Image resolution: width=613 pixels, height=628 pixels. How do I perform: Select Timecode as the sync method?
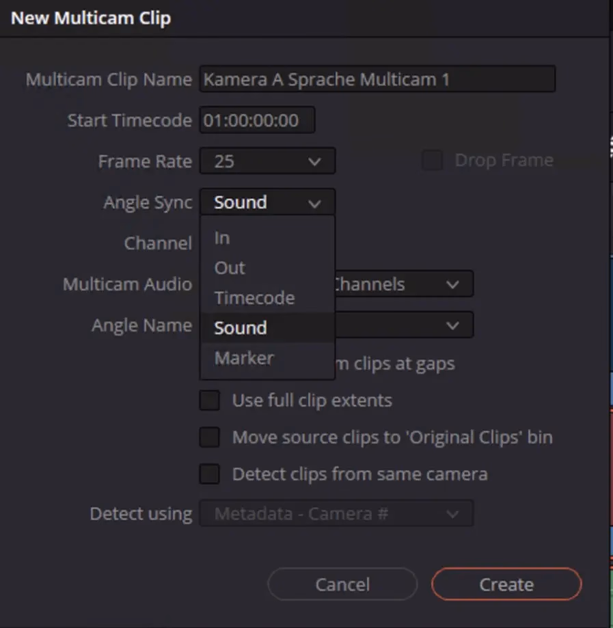pos(267,298)
